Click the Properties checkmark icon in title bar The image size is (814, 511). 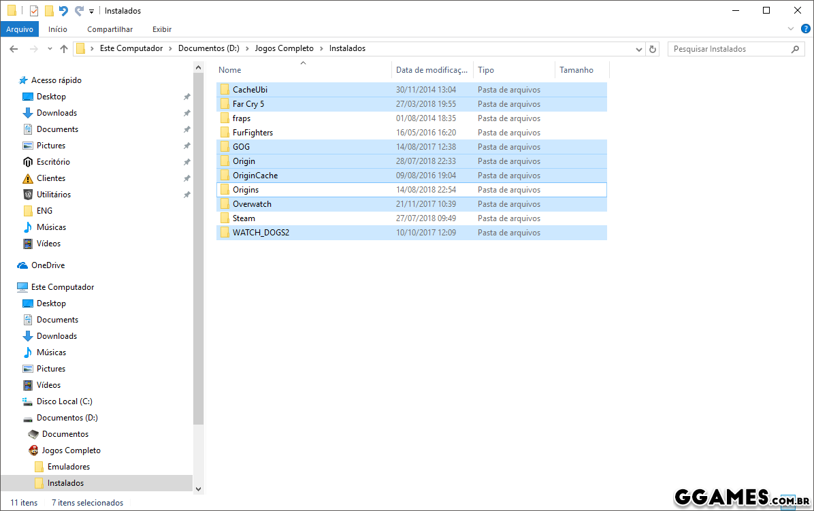click(34, 10)
